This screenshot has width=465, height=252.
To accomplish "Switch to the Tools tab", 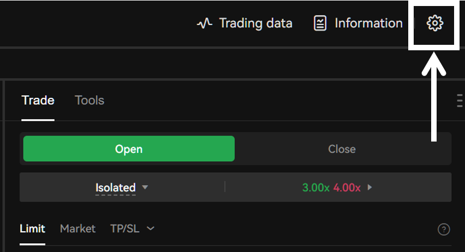I will click(90, 100).
